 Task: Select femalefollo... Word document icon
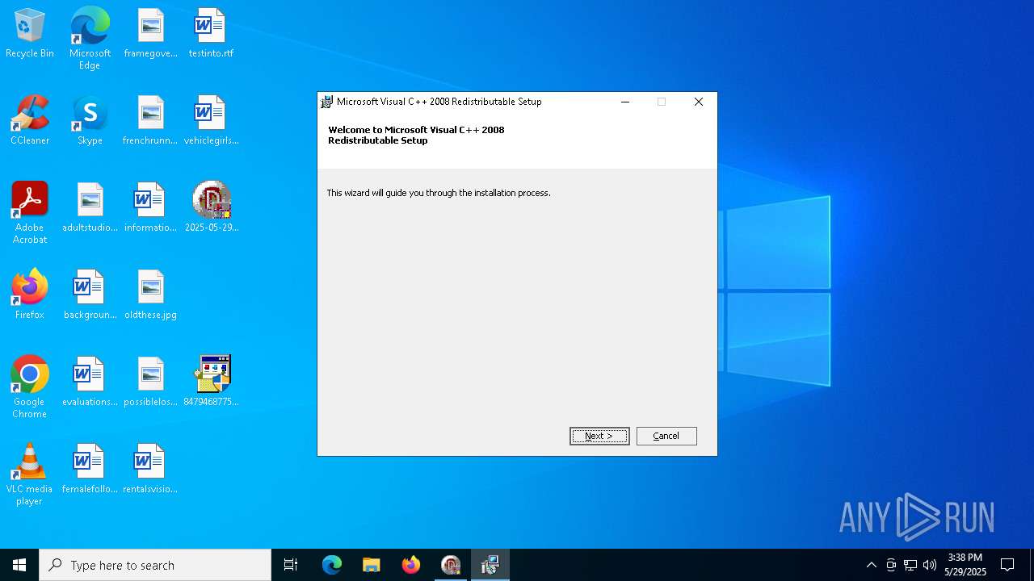click(90, 470)
